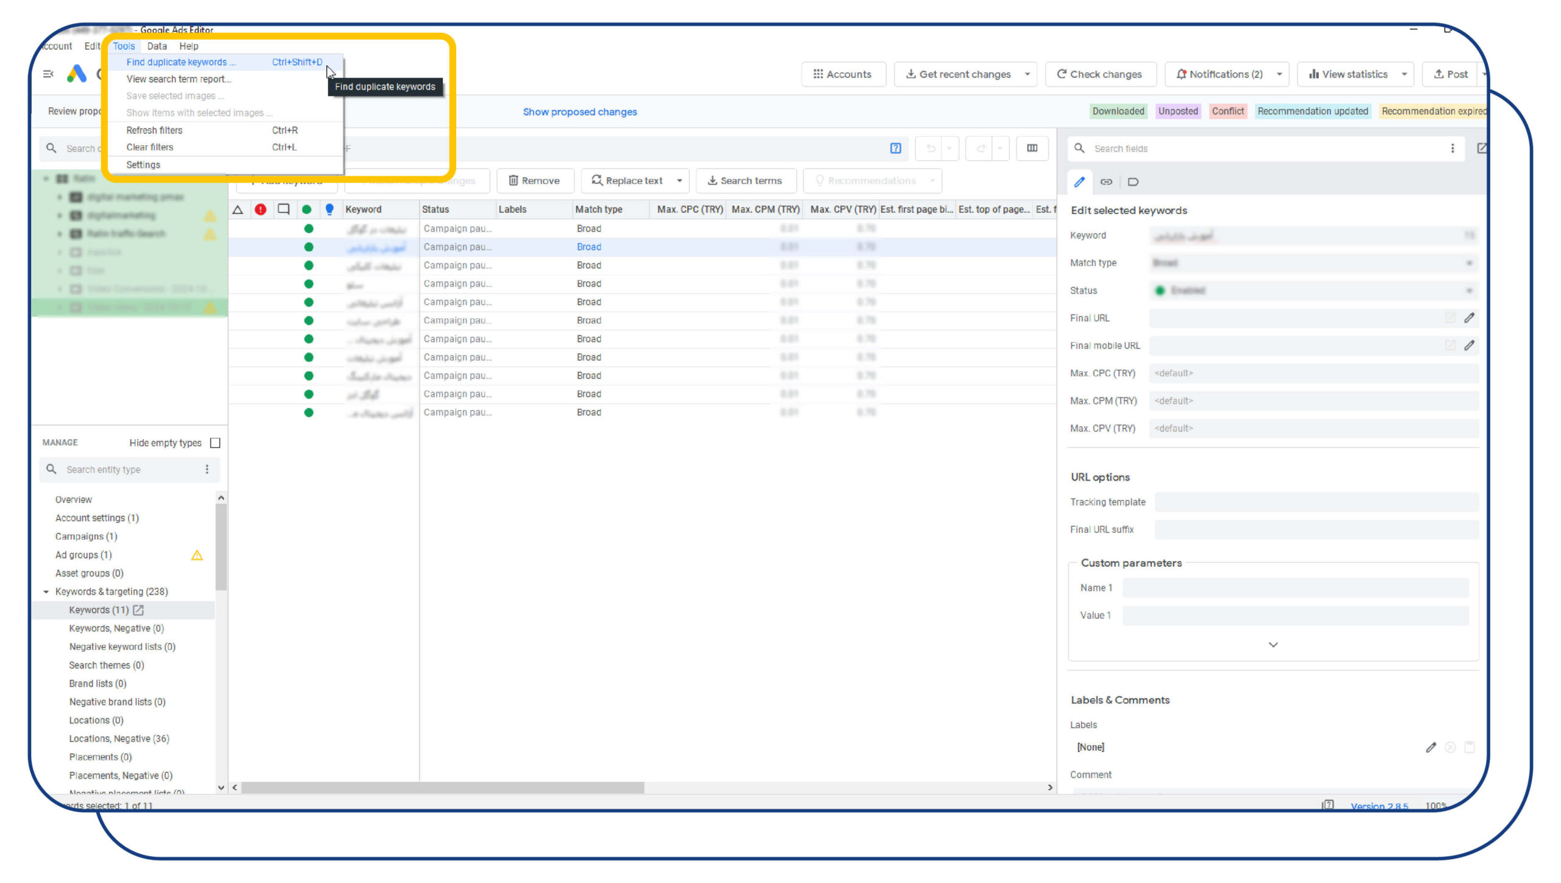
Task: Select the pencil edit tab icon
Action: tap(1079, 182)
